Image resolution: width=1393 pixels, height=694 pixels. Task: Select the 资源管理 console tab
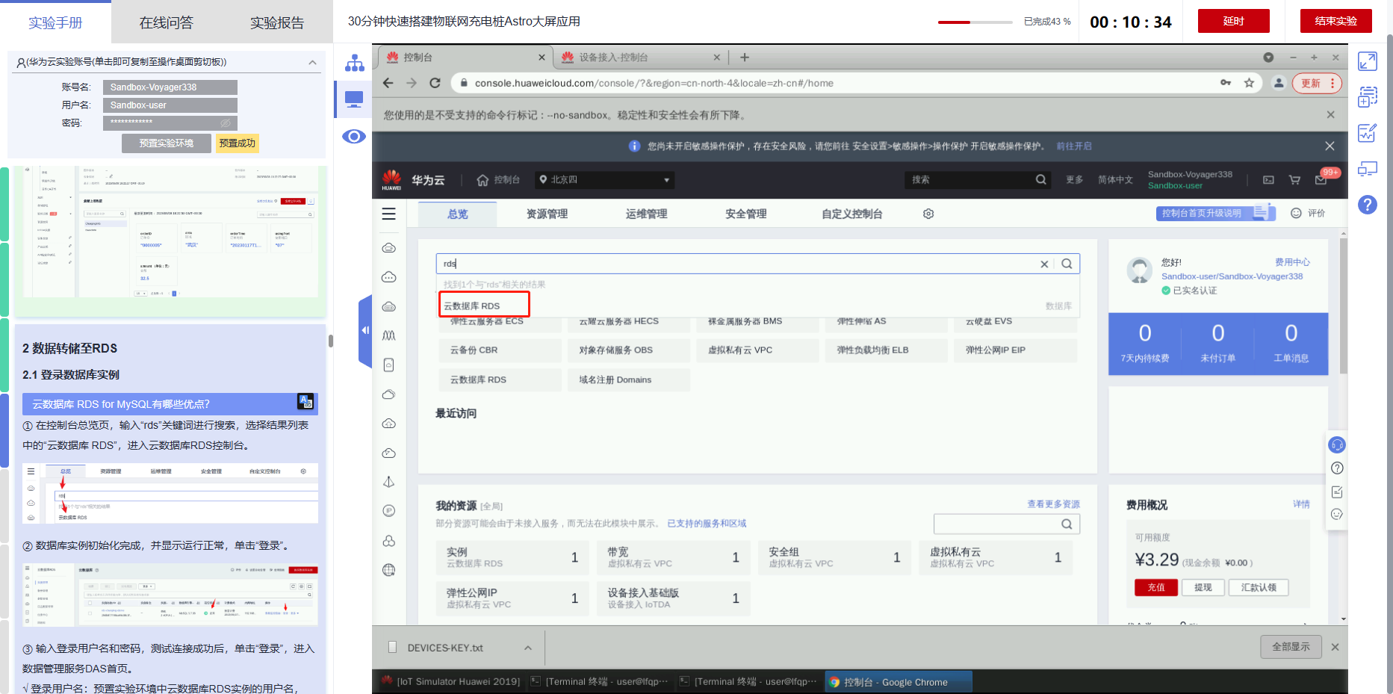[547, 214]
